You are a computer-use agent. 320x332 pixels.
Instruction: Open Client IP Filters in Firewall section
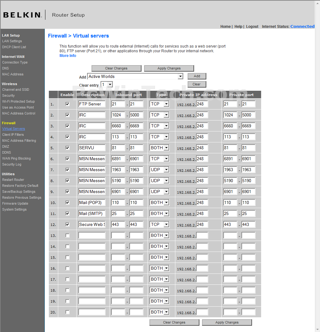tap(13, 135)
